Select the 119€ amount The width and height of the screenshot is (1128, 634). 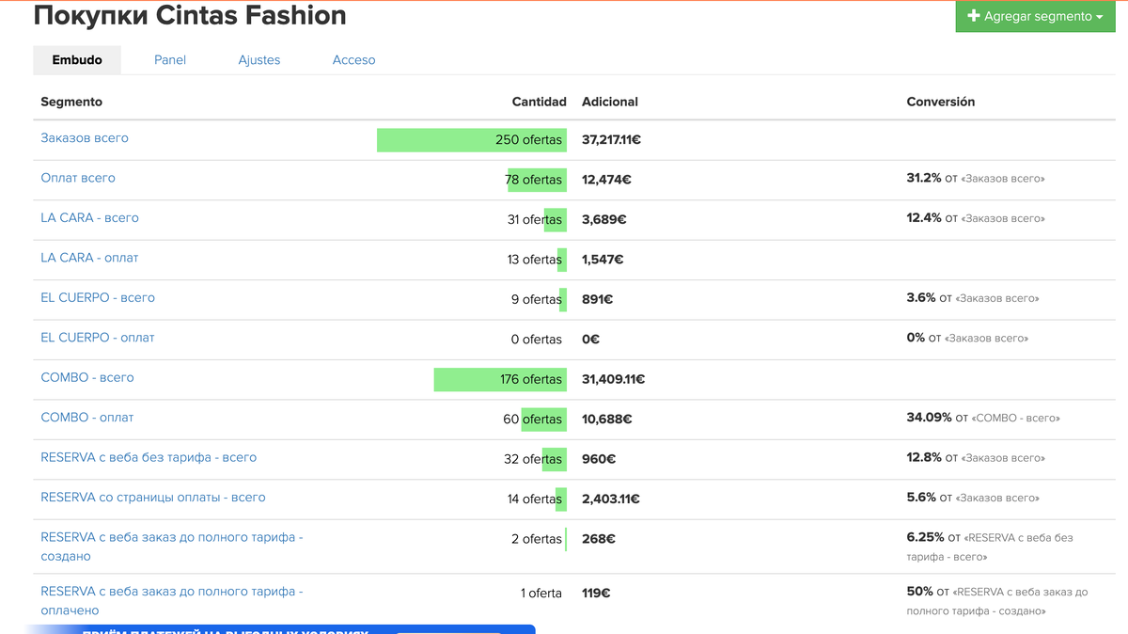tap(596, 594)
